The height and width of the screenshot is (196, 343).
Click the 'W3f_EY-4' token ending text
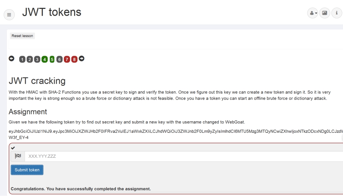pos(18,138)
